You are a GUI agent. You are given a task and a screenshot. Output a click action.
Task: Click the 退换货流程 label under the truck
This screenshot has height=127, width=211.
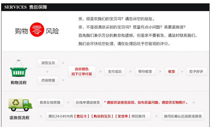tap(19, 118)
